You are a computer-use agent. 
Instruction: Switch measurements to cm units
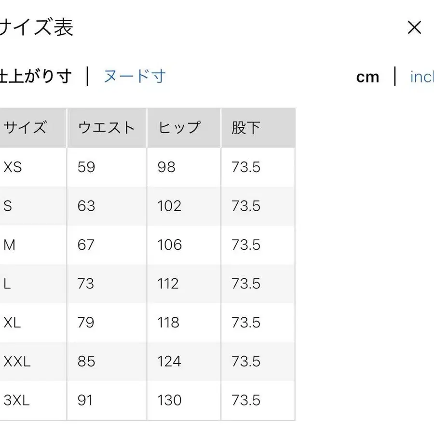368,76
